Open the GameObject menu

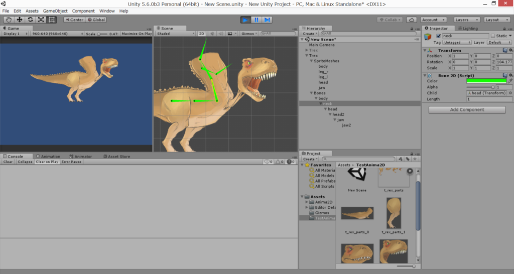55,11
